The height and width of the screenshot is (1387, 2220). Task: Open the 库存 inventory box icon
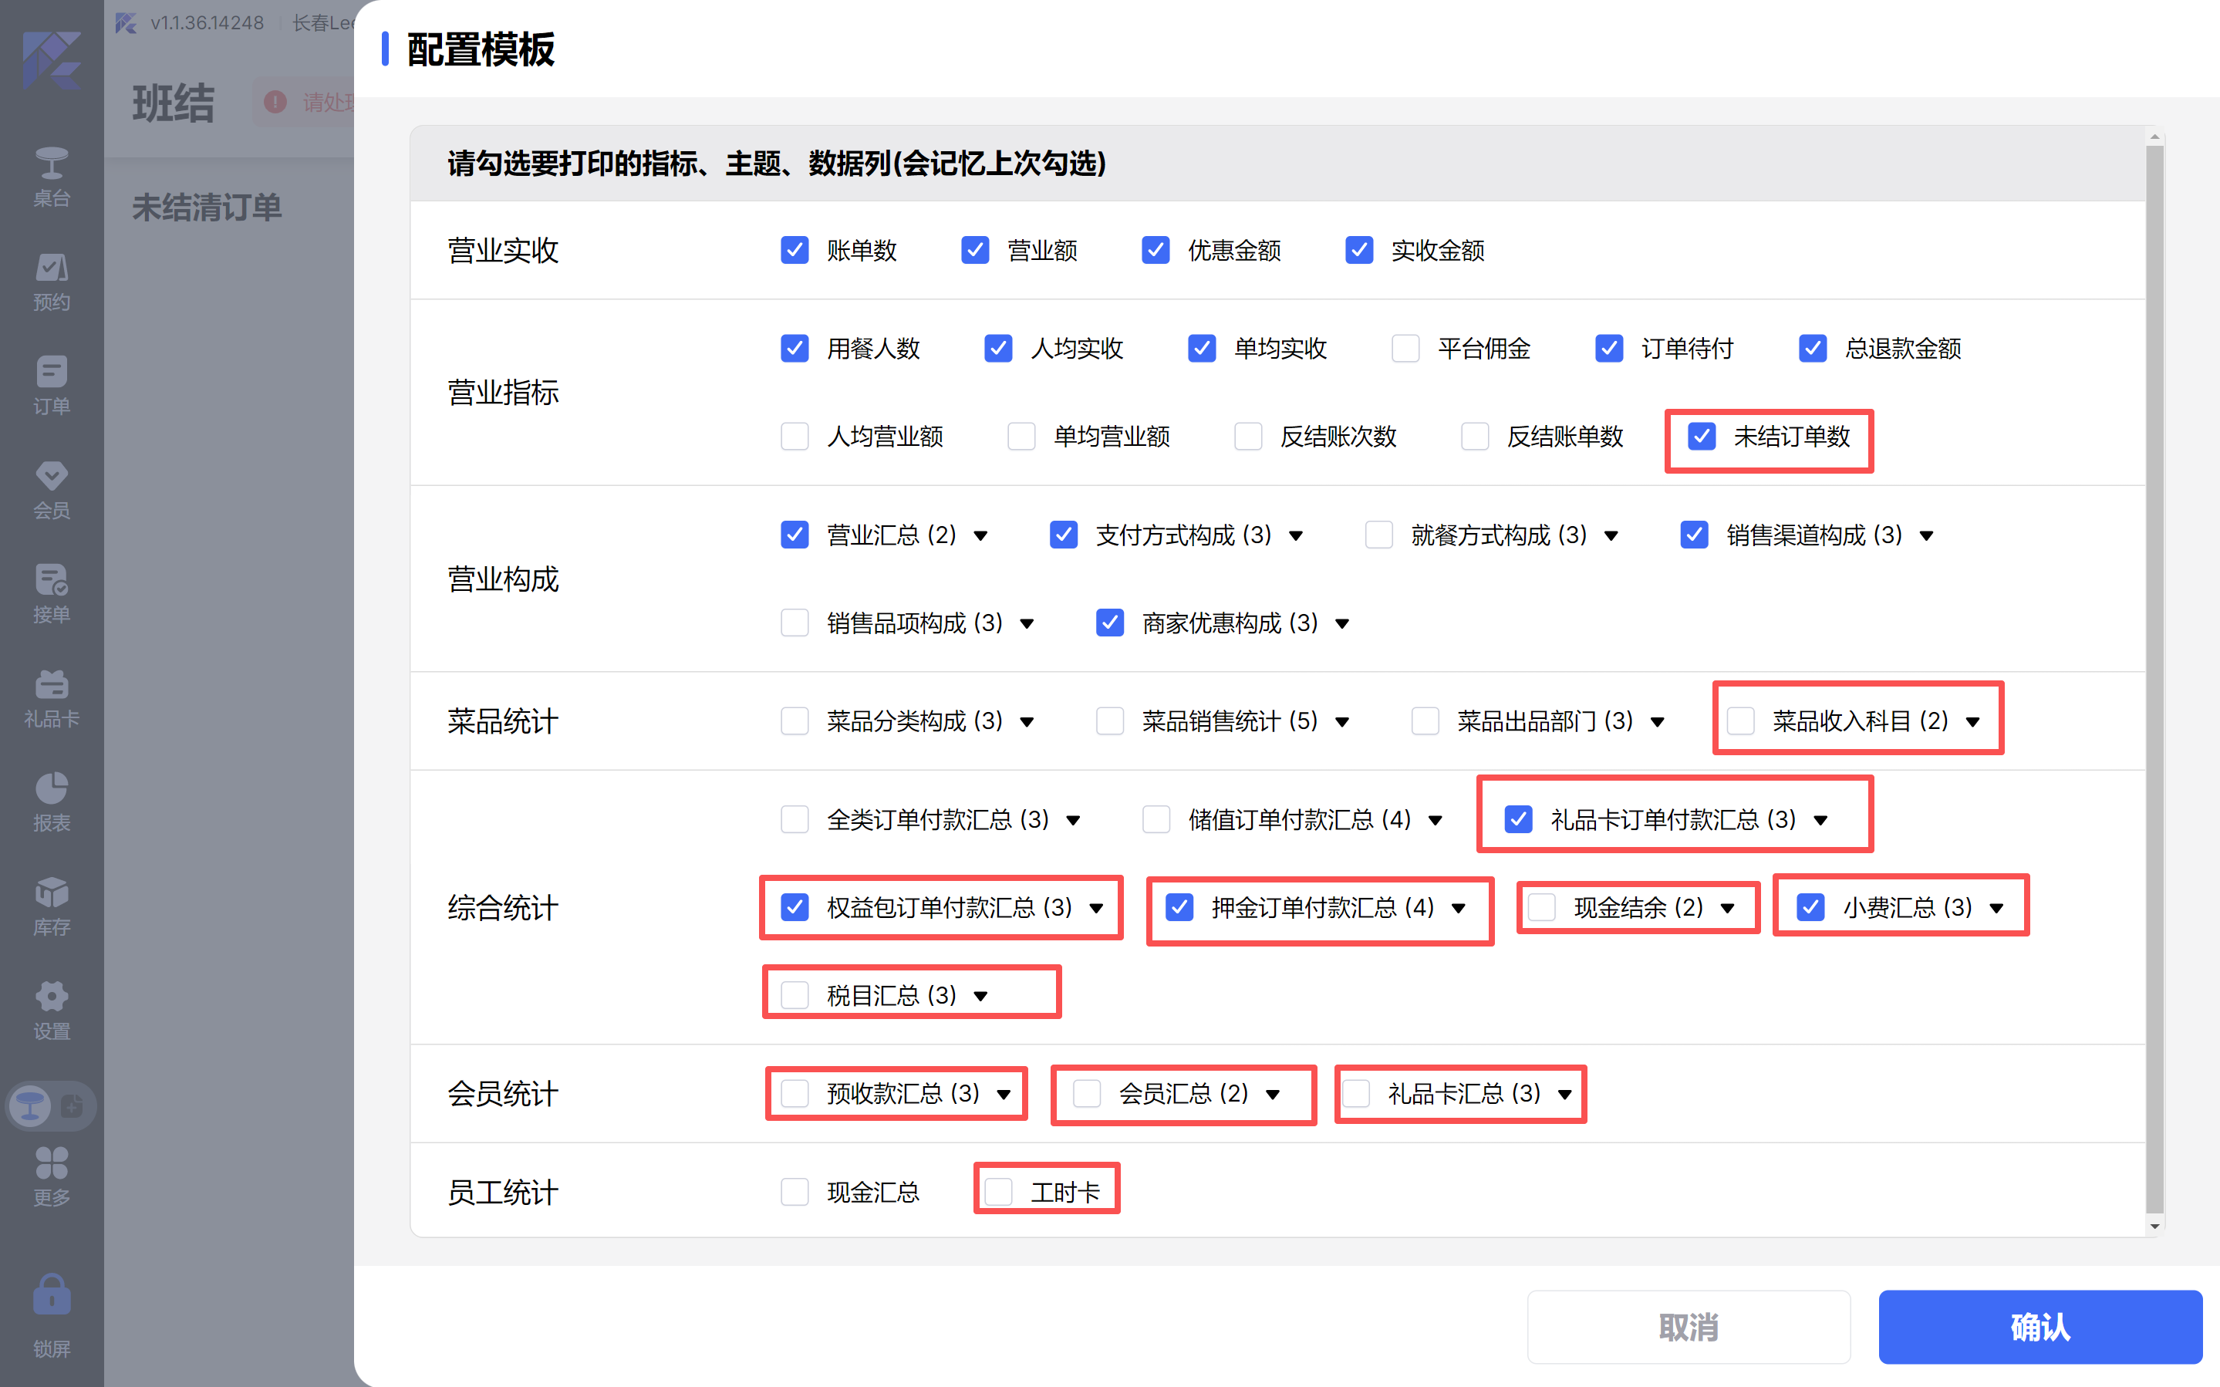tap(52, 893)
